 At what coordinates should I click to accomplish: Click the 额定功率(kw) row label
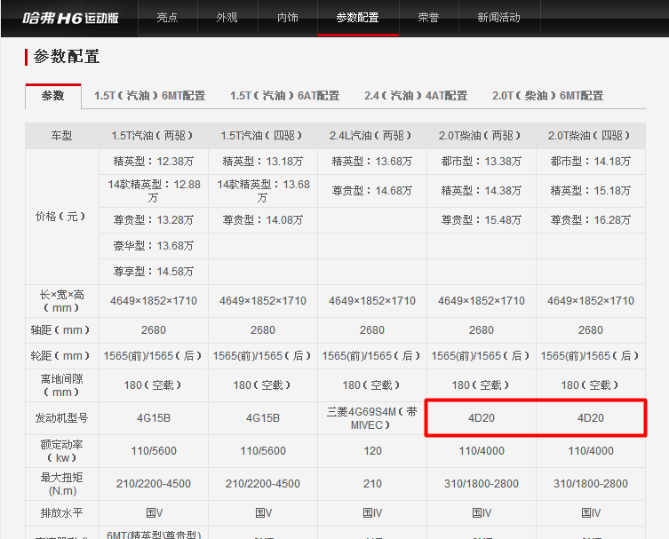click(62, 451)
